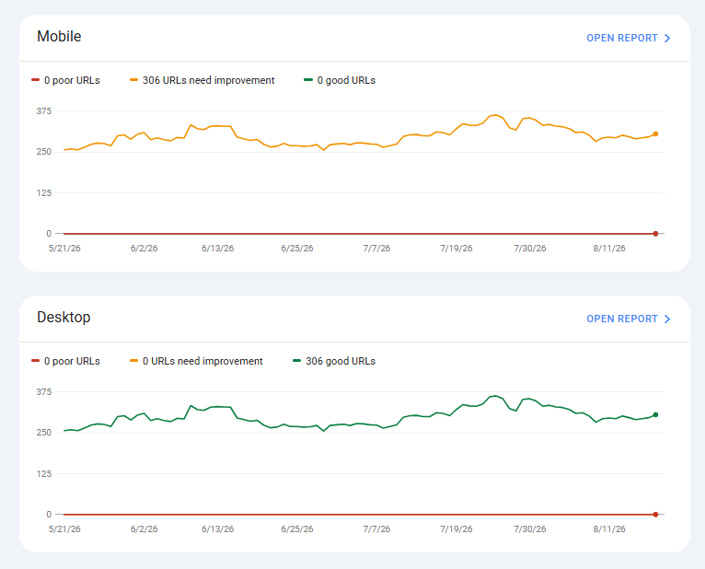Select the '306 URLs need improvement' legend label
The image size is (705, 569).
tap(208, 80)
